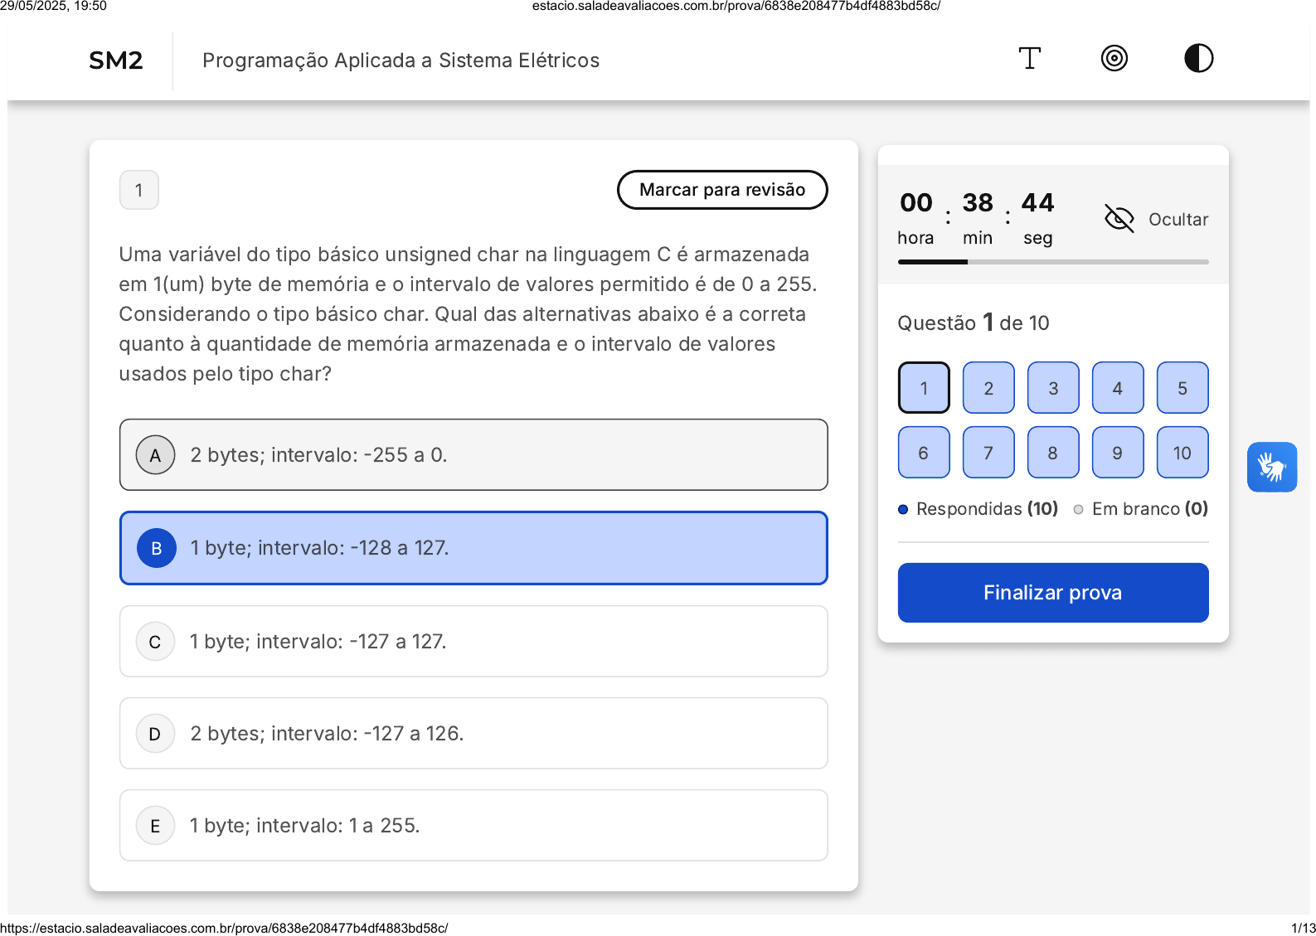Click the text size T icon
The width and height of the screenshot is (1316, 936).
click(x=1029, y=59)
